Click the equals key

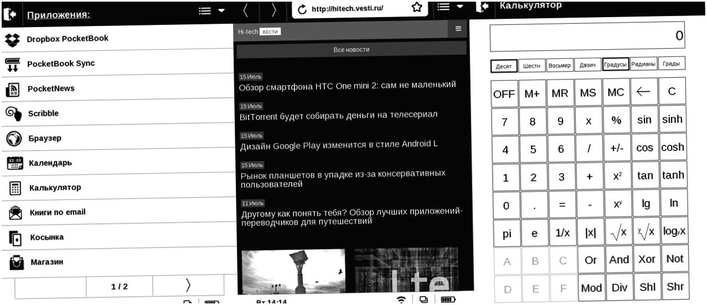coord(561,205)
